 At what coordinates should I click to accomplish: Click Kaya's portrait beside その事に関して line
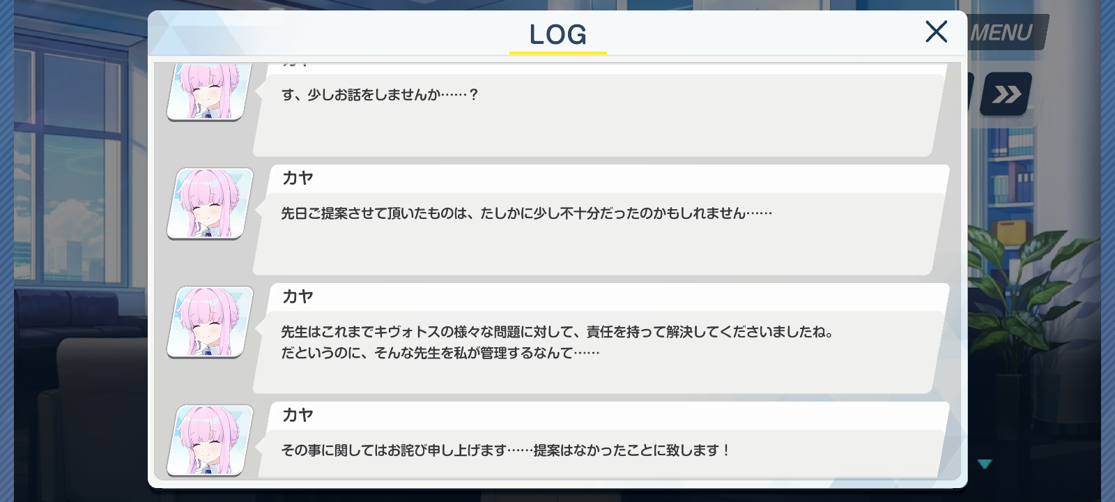pos(210,441)
